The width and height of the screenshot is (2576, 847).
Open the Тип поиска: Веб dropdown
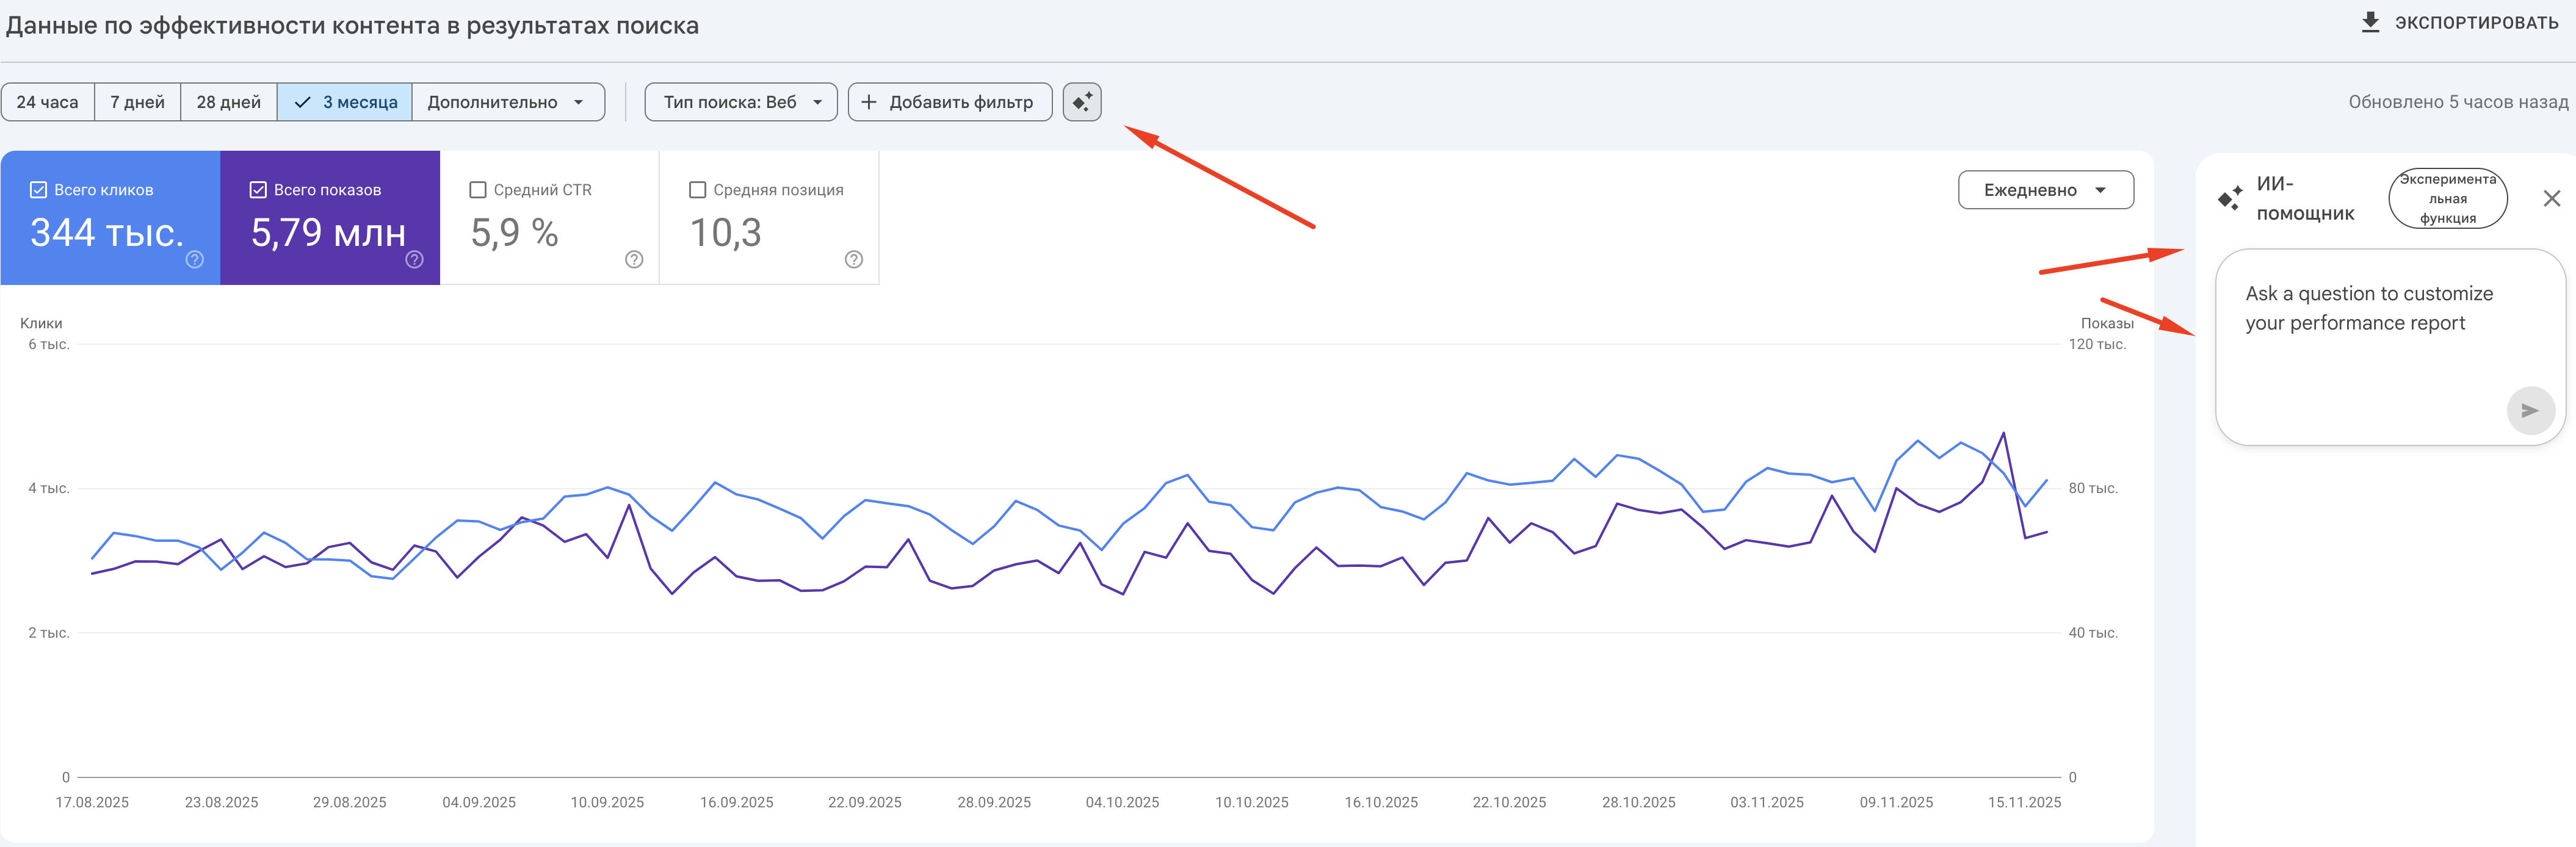click(x=741, y=102)
